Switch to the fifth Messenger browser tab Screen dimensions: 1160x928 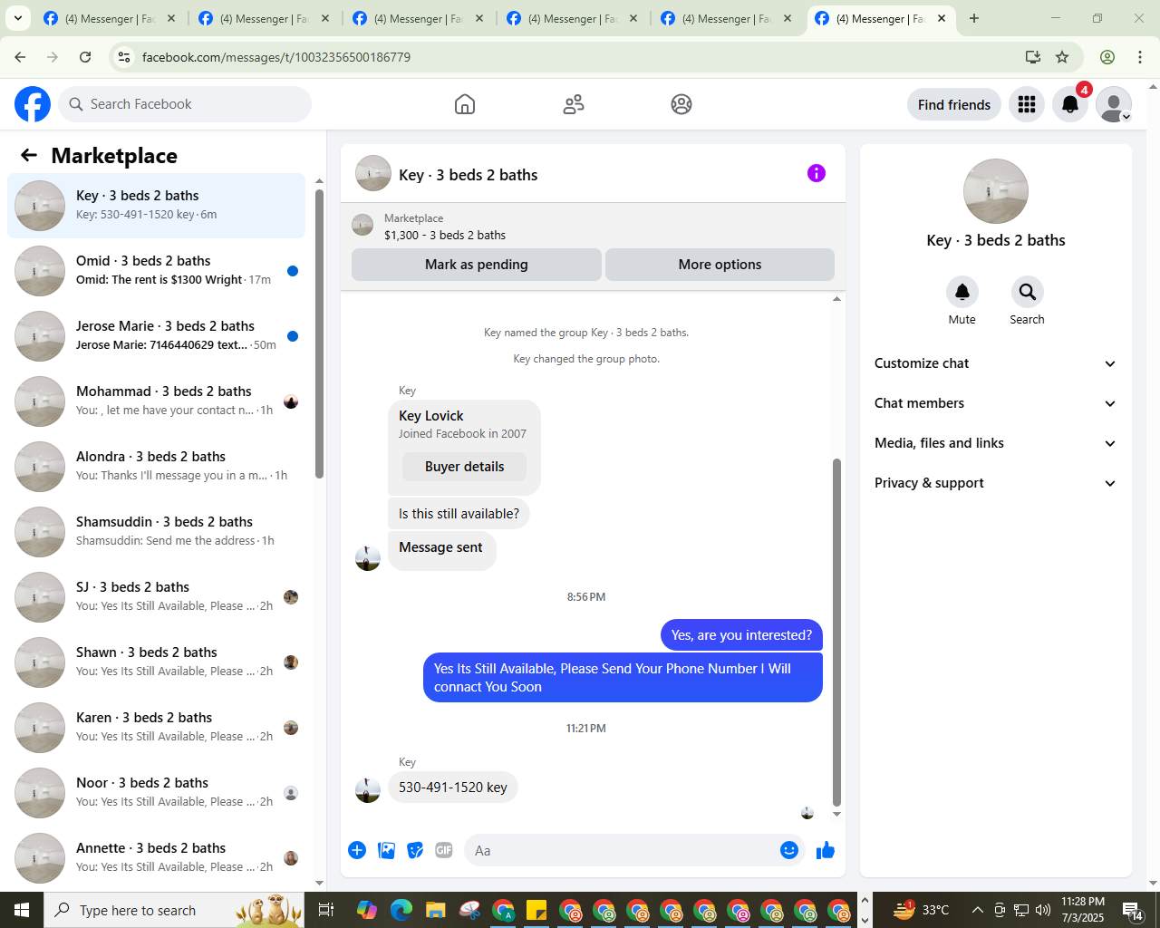tap(726, 18)
